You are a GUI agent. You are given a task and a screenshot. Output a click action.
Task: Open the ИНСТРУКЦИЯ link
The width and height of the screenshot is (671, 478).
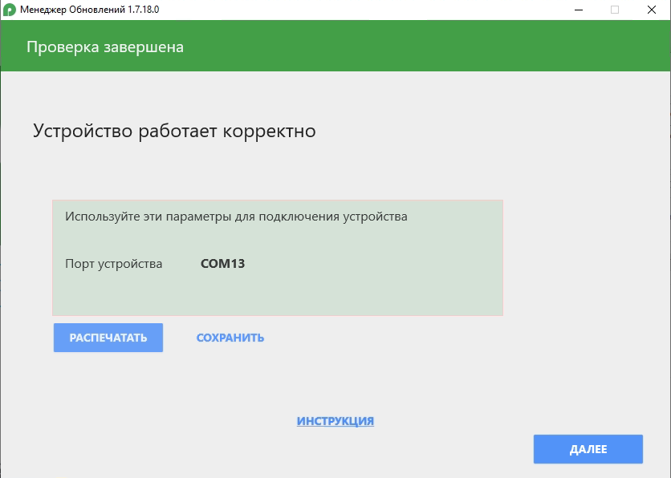[335, 421]
